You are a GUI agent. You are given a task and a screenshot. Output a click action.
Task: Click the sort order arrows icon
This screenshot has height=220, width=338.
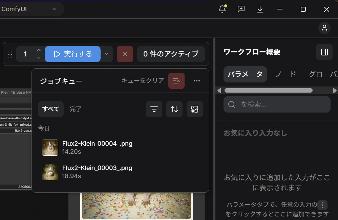(174, 109)
